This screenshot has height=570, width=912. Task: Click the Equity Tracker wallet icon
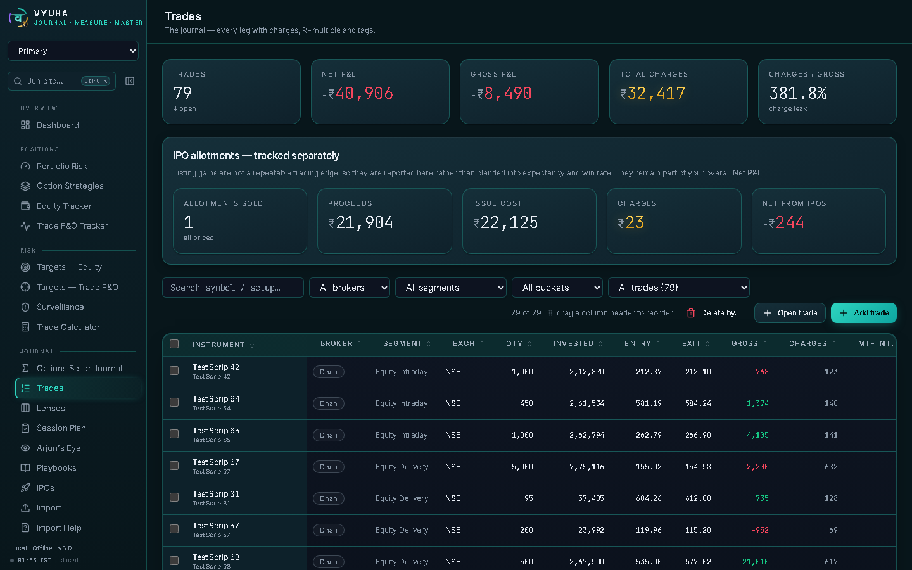click(25, 206)
